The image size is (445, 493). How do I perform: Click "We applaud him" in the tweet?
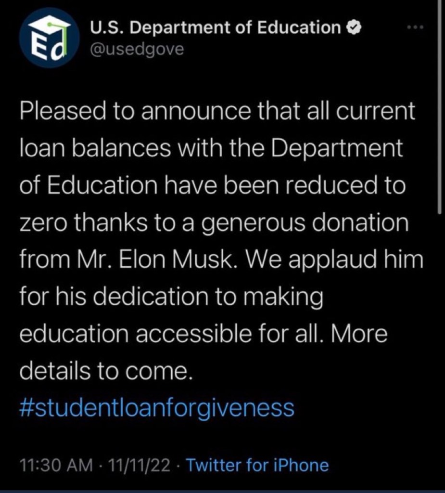tap(356, 260)
